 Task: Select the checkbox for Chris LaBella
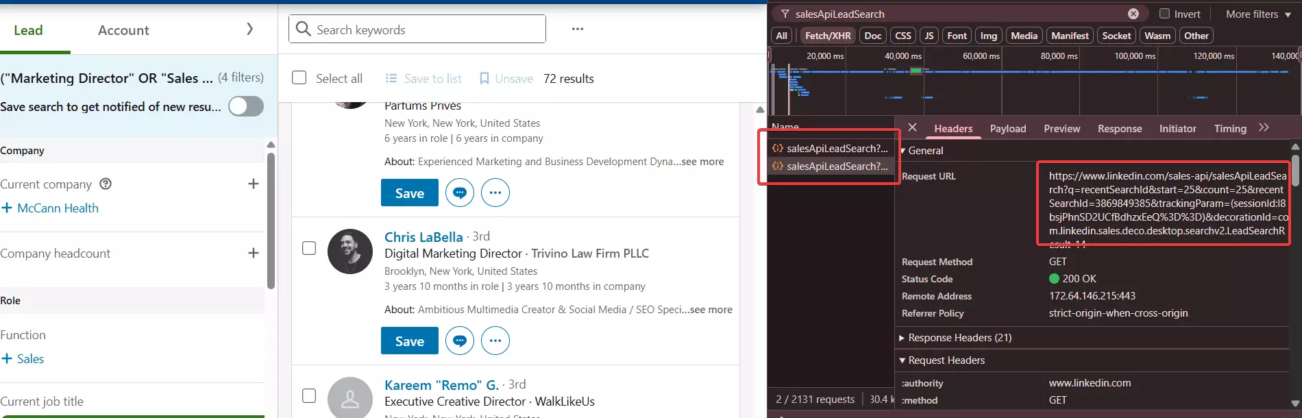[x=309, y=247]
